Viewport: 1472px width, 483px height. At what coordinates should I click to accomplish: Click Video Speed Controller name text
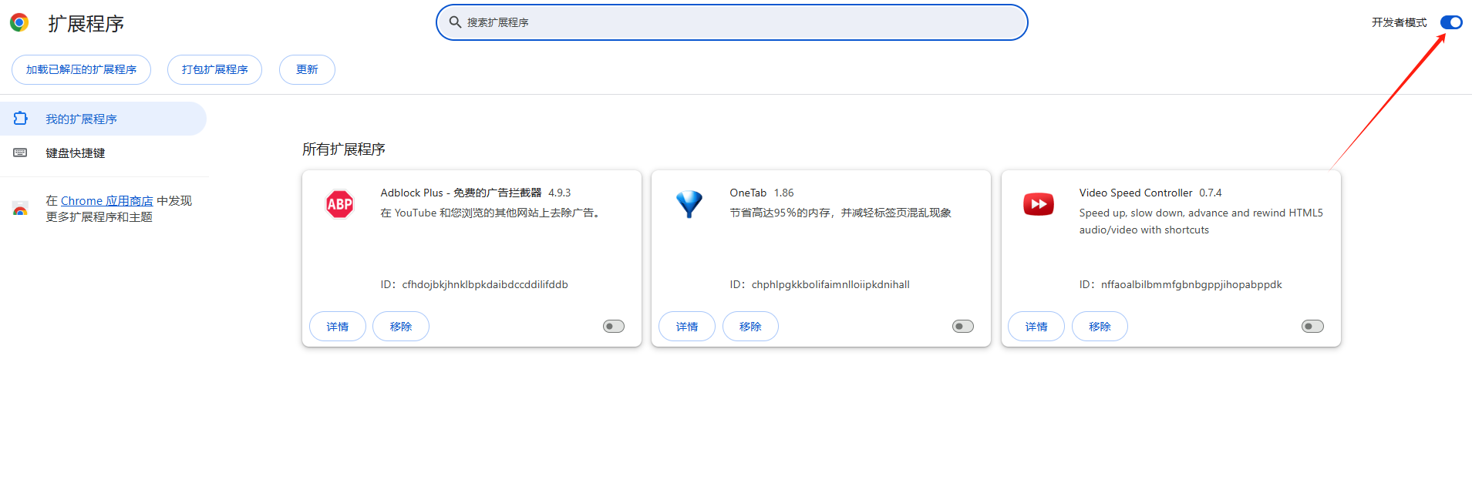coord(1136,193)
